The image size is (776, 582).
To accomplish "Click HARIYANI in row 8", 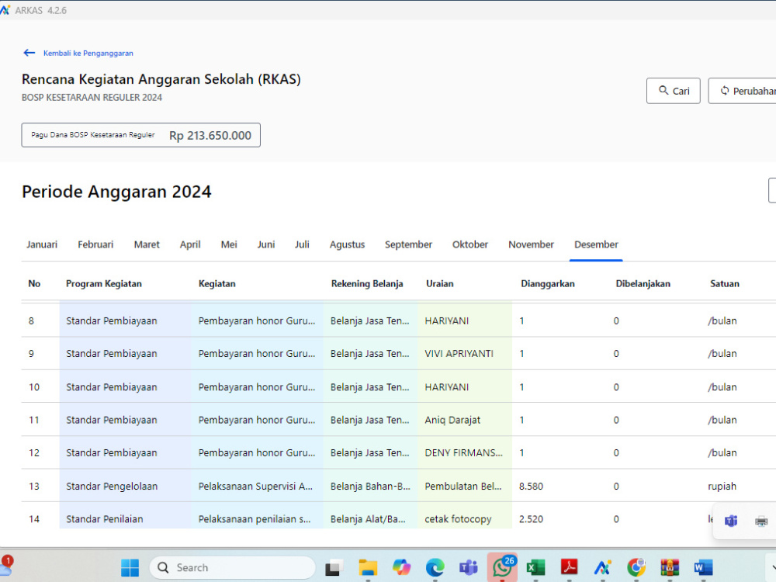I will coord(446,320).
